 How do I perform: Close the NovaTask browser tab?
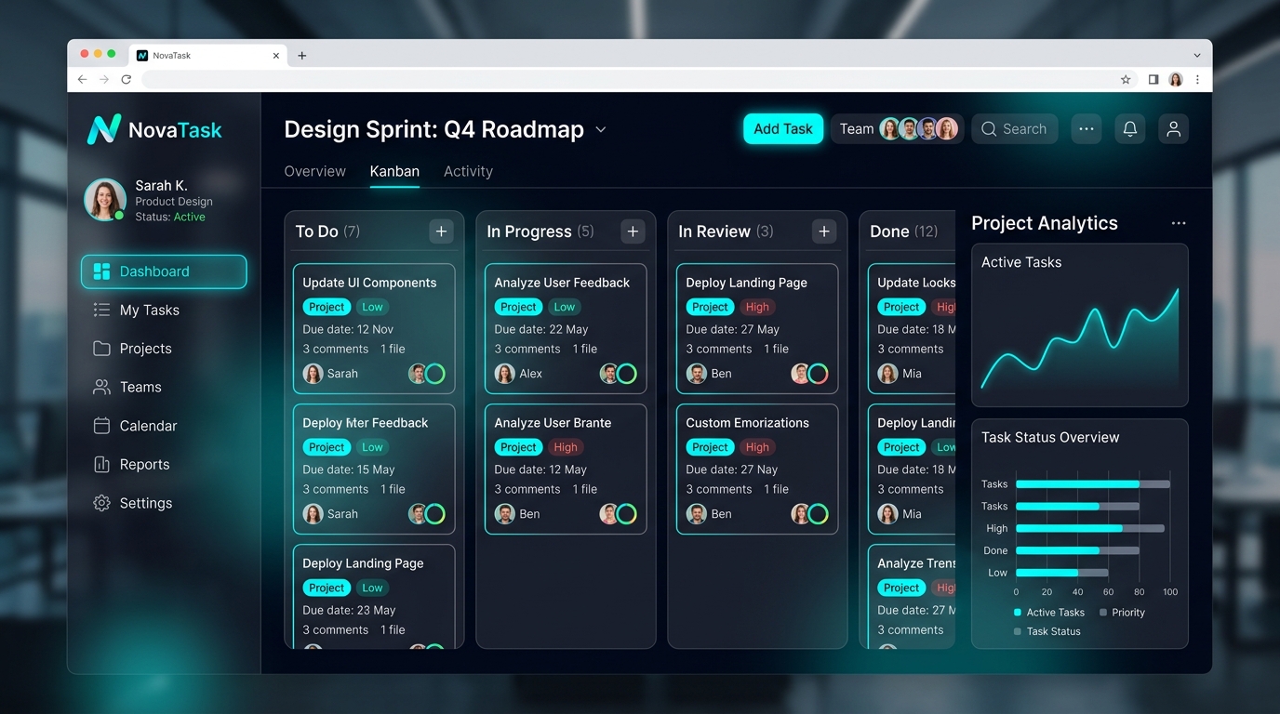pos(276,56)
